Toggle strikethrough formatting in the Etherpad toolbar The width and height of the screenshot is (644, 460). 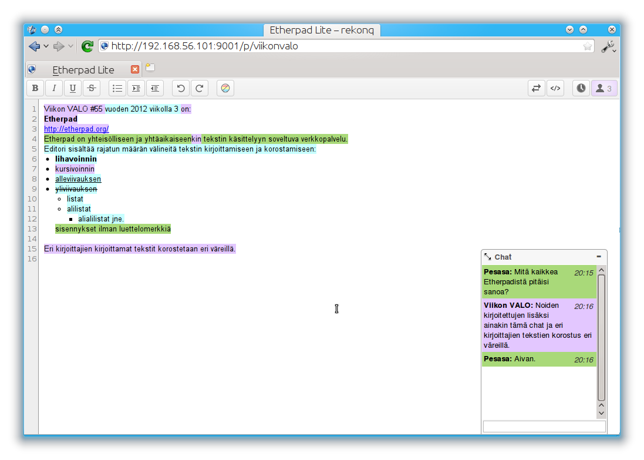(x=92, y=88)
